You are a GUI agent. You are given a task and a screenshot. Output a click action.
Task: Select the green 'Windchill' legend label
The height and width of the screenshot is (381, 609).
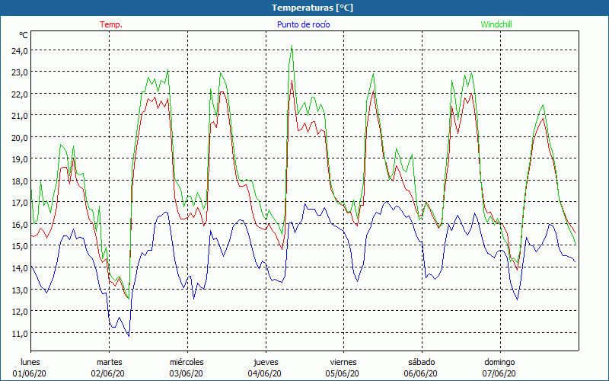coord(496,24)
